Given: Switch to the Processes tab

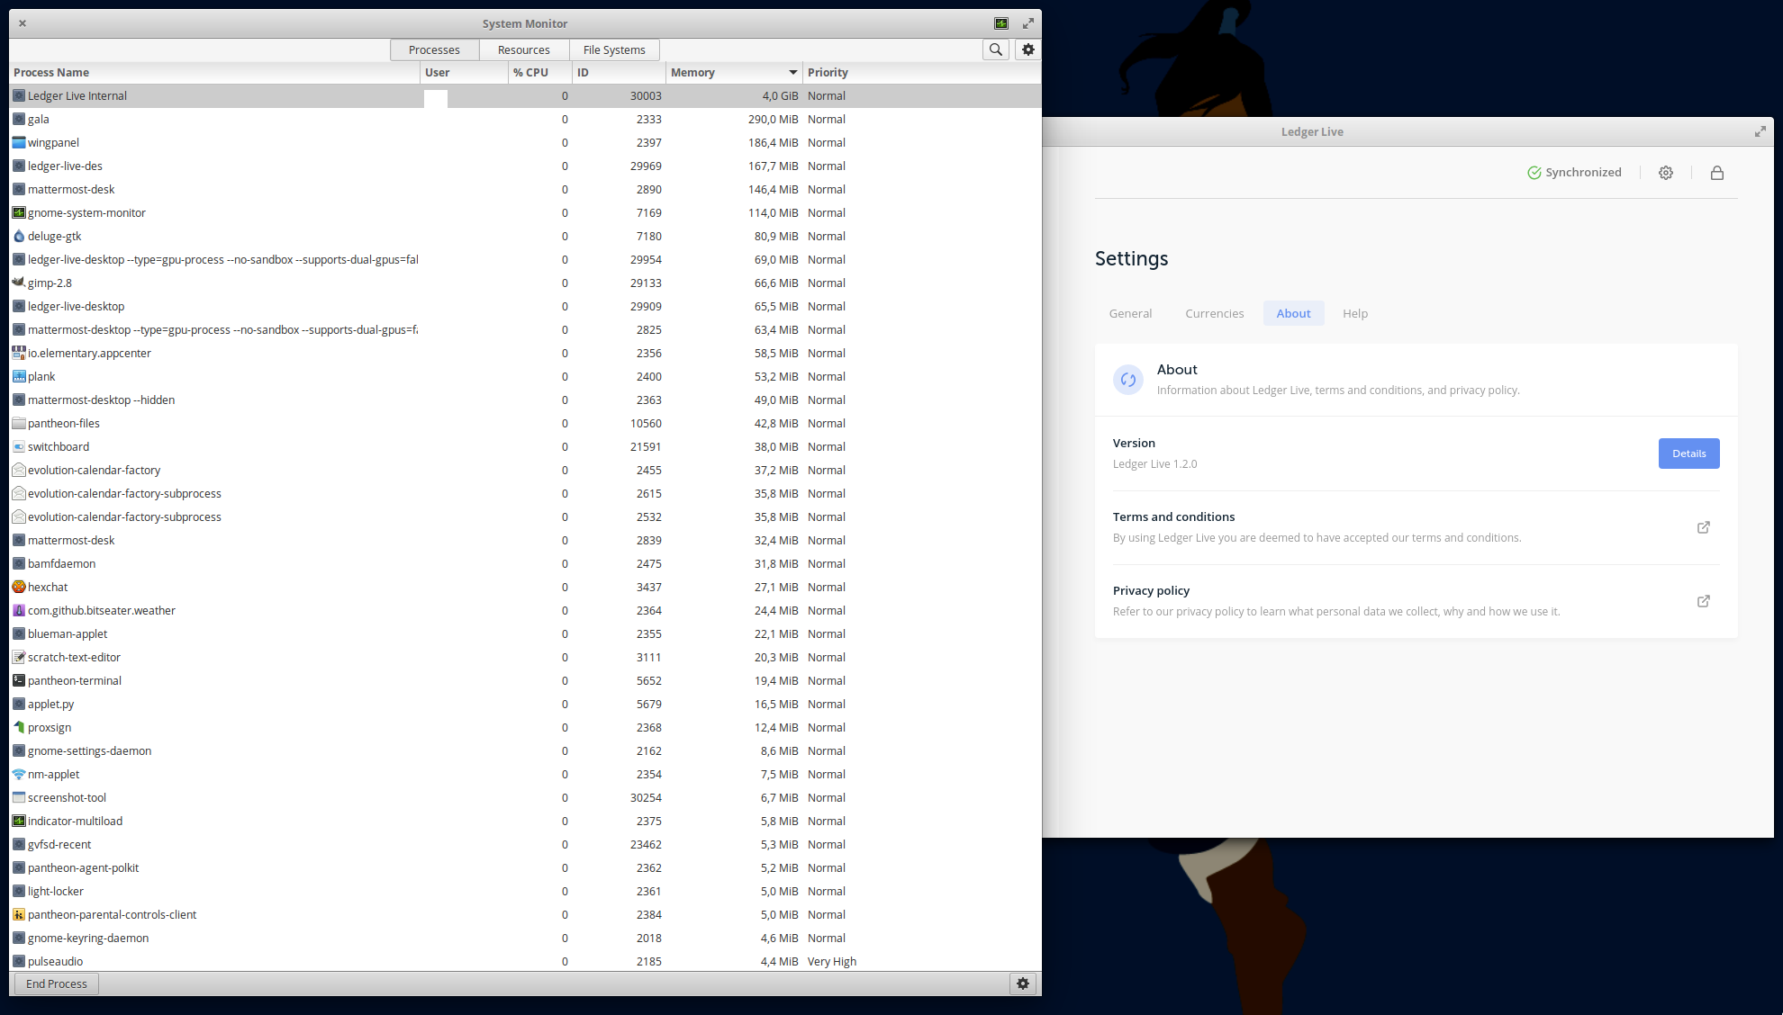Looking at the screenshot, I should [x=434, y=49].
